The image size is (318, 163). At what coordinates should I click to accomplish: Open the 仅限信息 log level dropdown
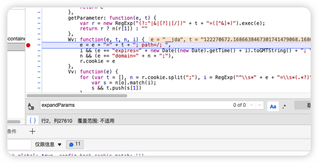[x=48, y=144]
